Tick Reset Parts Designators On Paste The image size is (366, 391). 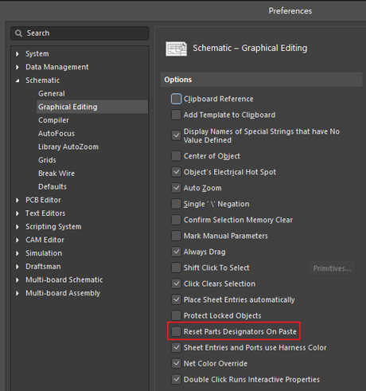click(176, 331)
